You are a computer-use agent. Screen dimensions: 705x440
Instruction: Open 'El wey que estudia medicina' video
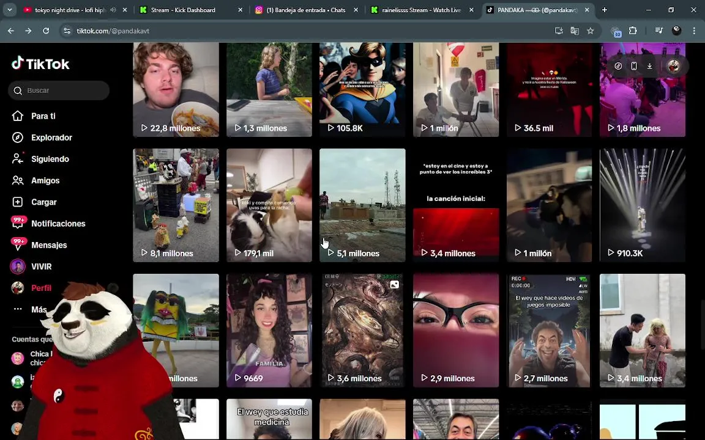(x=269, y=419)
